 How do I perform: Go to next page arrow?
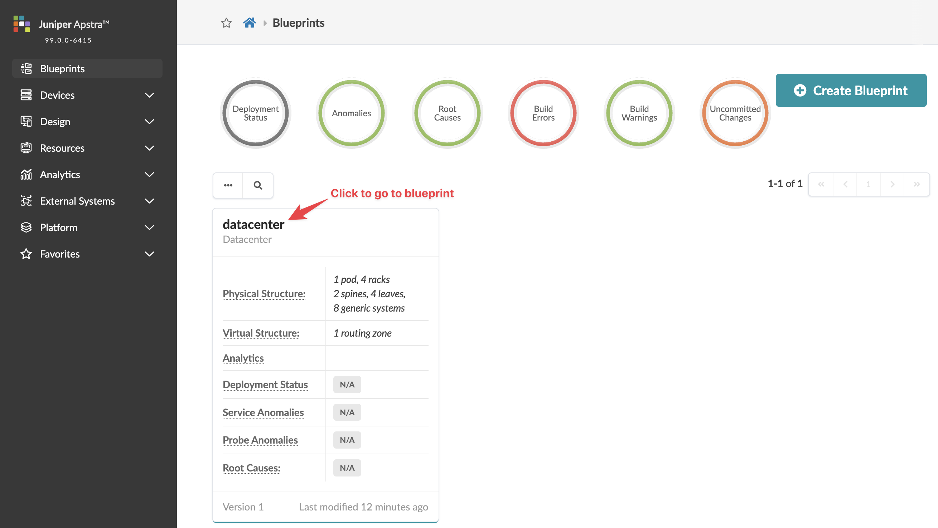(892, 184)
